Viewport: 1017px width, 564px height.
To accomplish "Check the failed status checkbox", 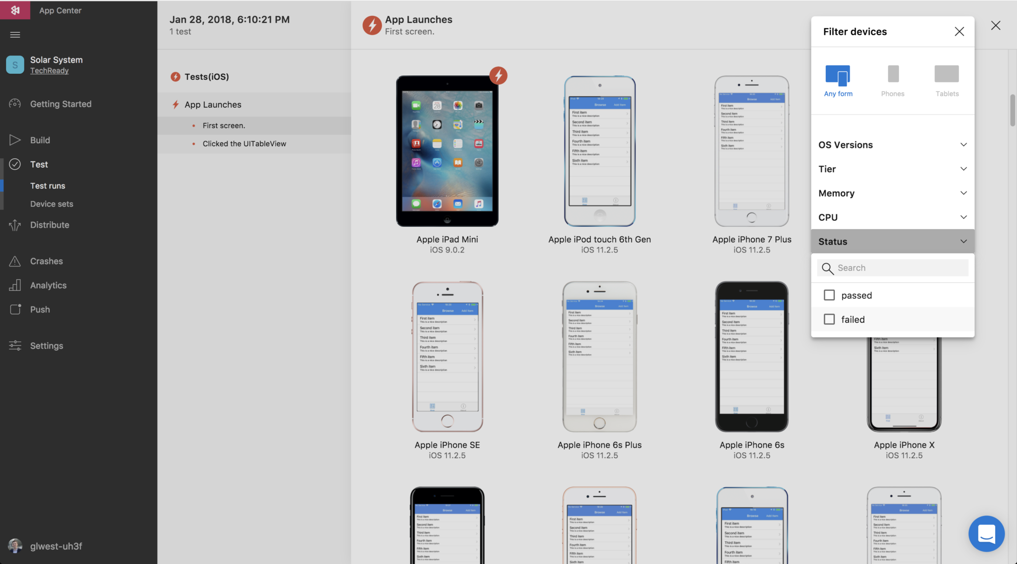I will pyautogui.click(x=829, y=319).
